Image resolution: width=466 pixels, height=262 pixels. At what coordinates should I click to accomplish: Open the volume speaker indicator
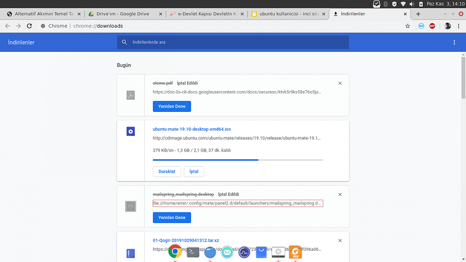412,4
